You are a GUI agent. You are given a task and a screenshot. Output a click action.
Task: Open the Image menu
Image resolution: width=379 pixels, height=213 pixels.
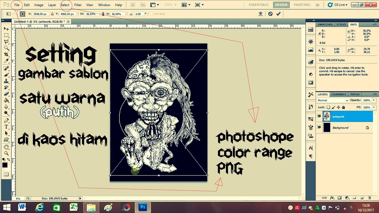pyautogui.click(x=39, y=5)
